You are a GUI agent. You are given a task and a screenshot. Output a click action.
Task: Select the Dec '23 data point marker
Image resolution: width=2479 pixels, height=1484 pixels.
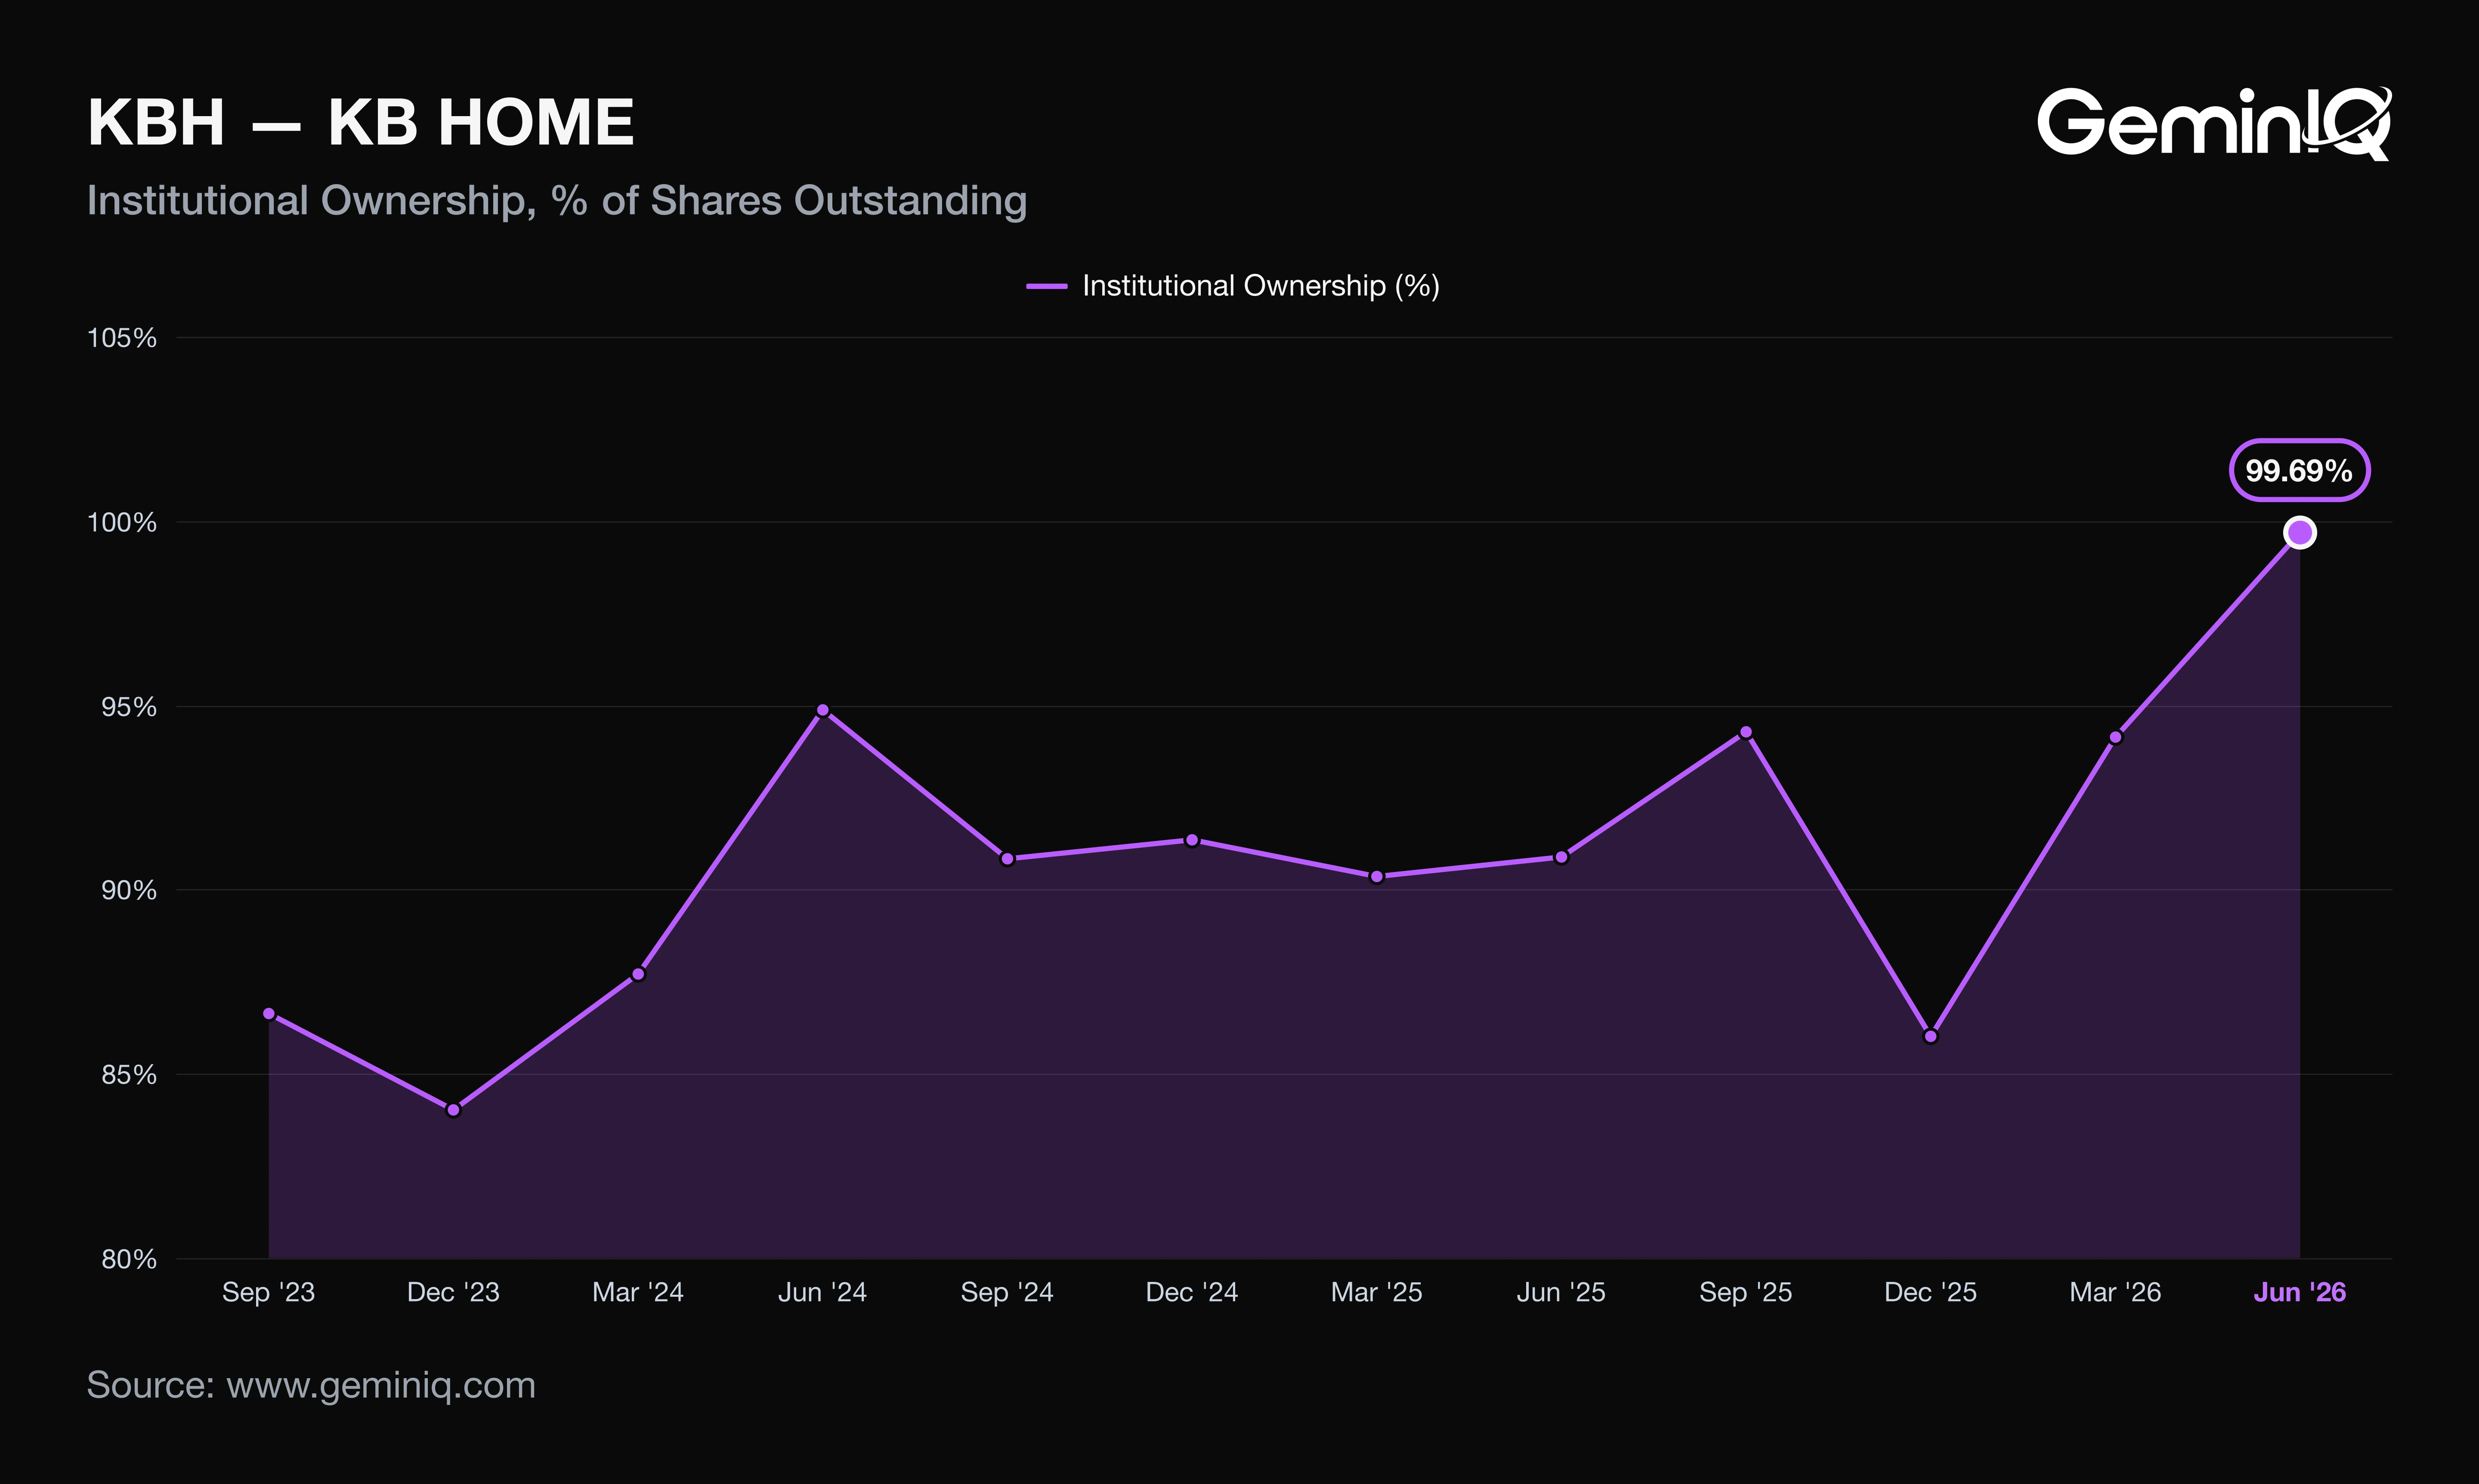(x=453, y=1110)
